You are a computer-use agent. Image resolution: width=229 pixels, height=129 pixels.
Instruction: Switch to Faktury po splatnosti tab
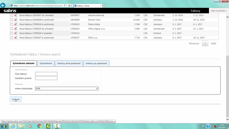coord(96,63)
